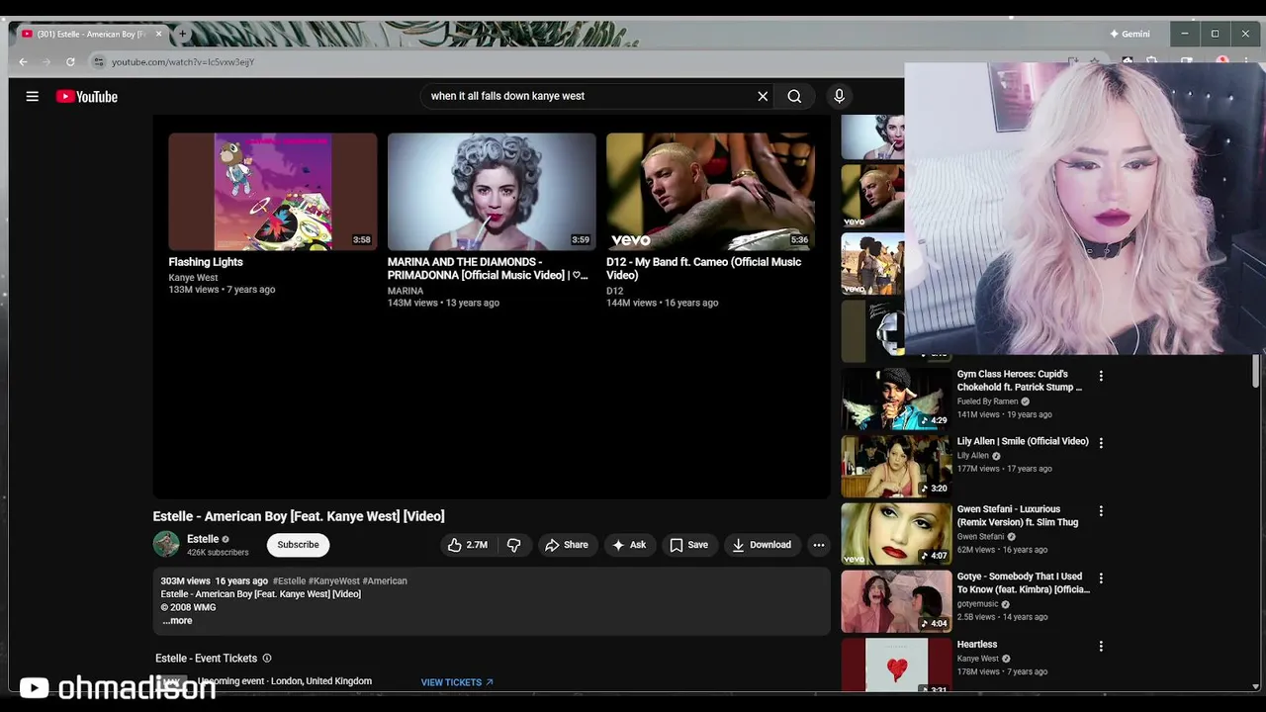Click the 303M views description text

pos(186,581)
